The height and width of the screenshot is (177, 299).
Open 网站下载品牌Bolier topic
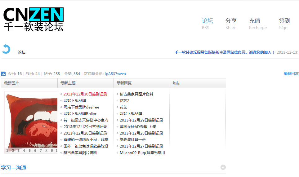point(80,113)
